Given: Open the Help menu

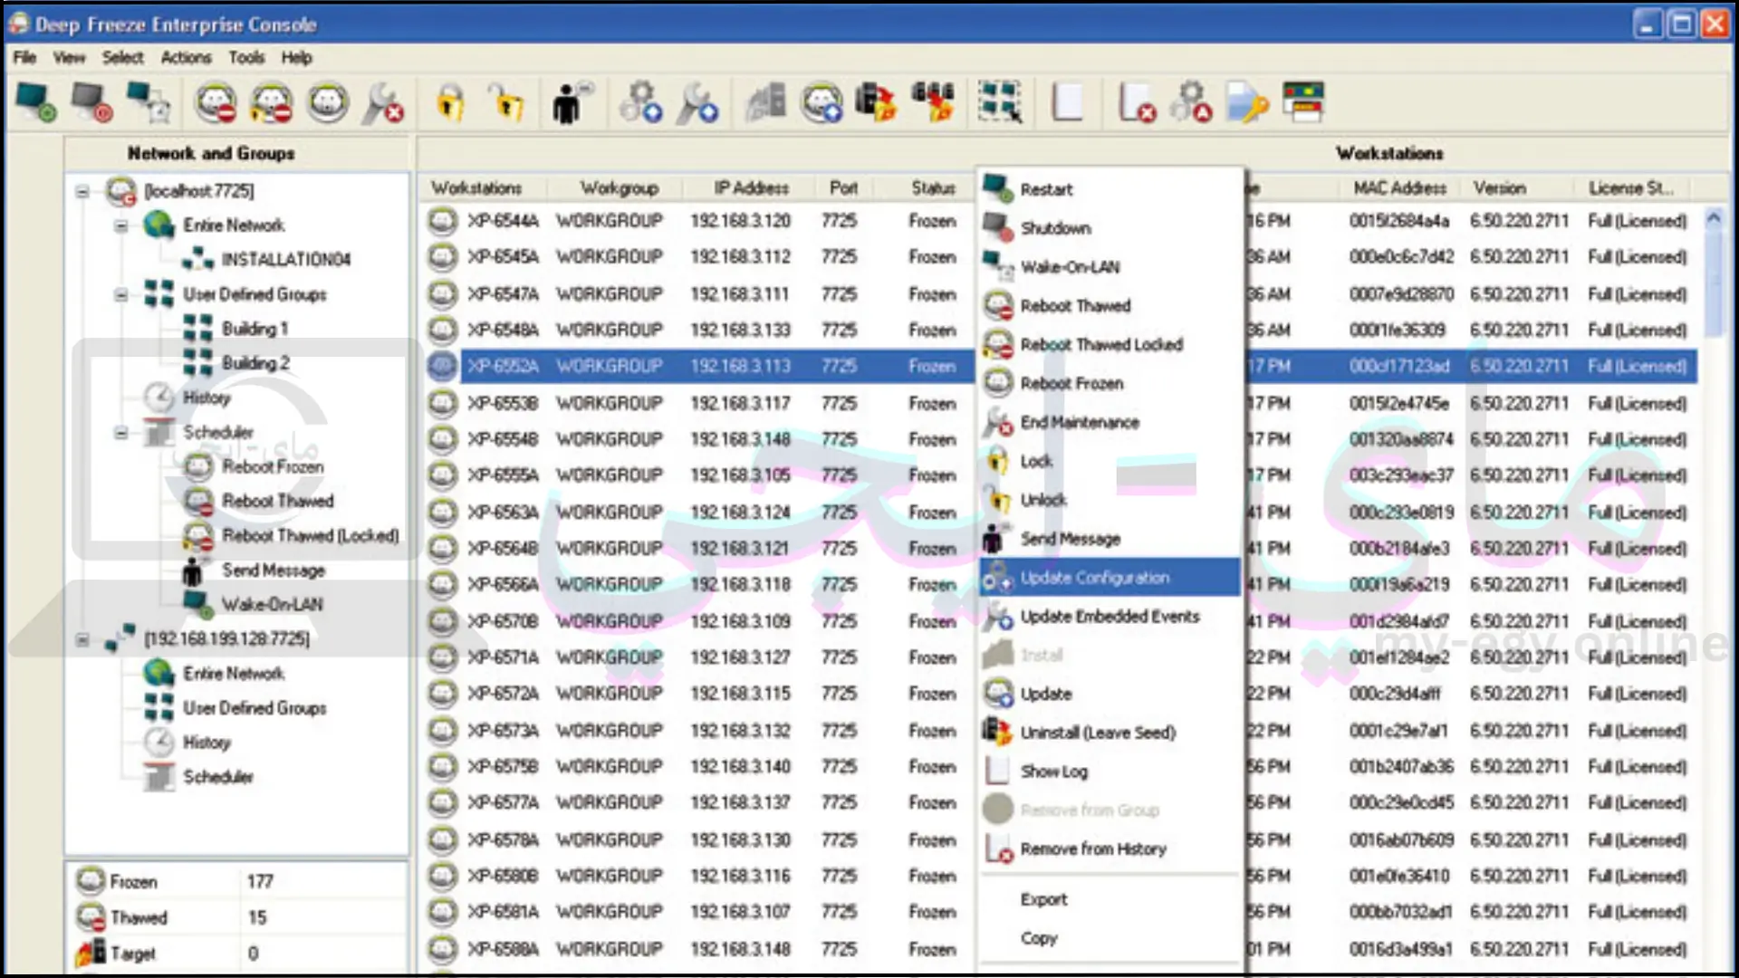Looking at the screenshot, I should (296, 58).
